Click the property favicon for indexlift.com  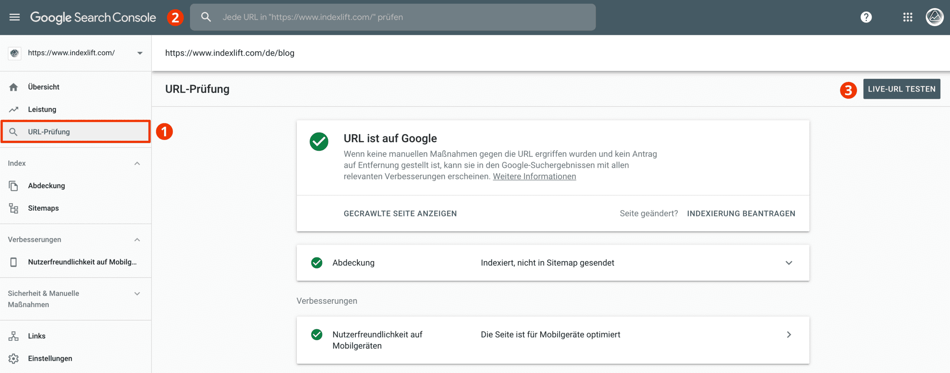coord(14,53)
